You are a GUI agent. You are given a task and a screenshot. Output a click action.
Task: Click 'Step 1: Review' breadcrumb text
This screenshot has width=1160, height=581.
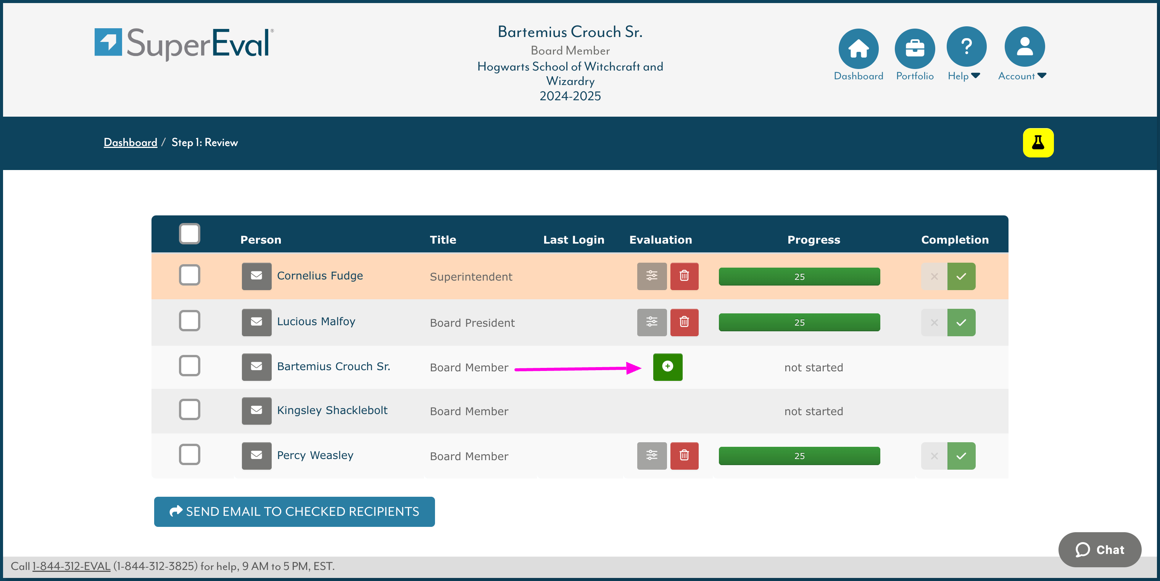pyautogui.click(x=205, y=143)
